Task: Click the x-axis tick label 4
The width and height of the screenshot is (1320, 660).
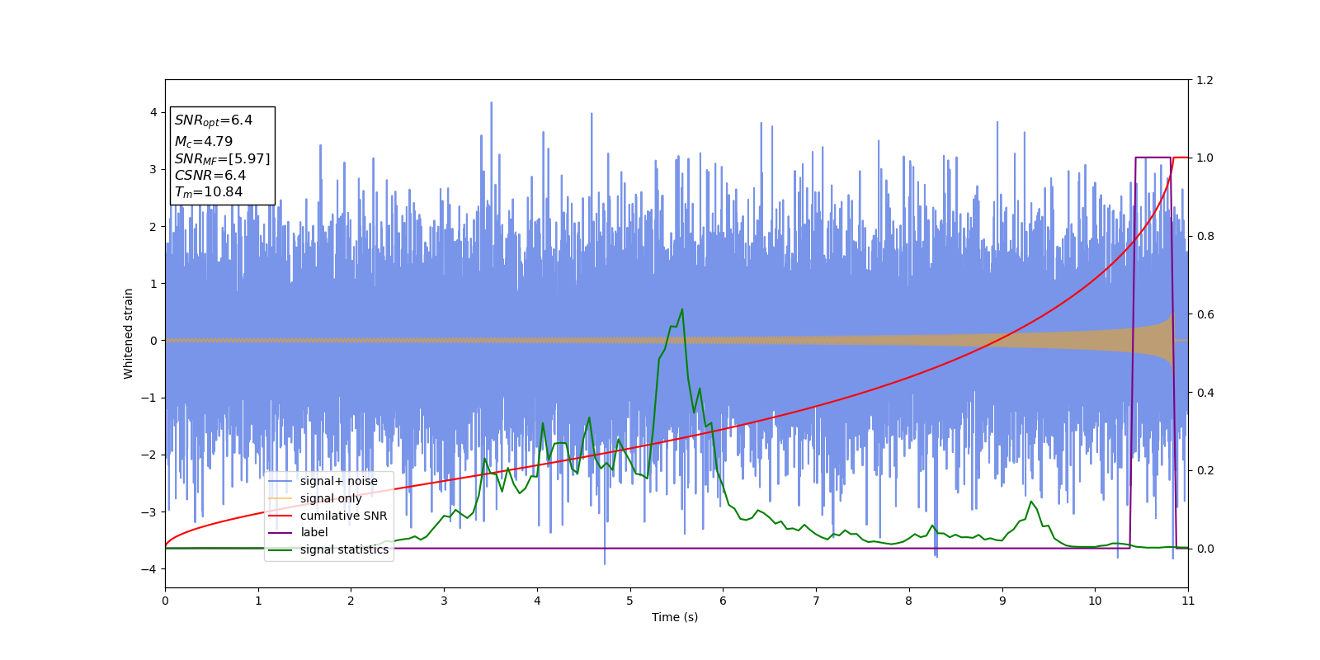Action: [537, 601]
